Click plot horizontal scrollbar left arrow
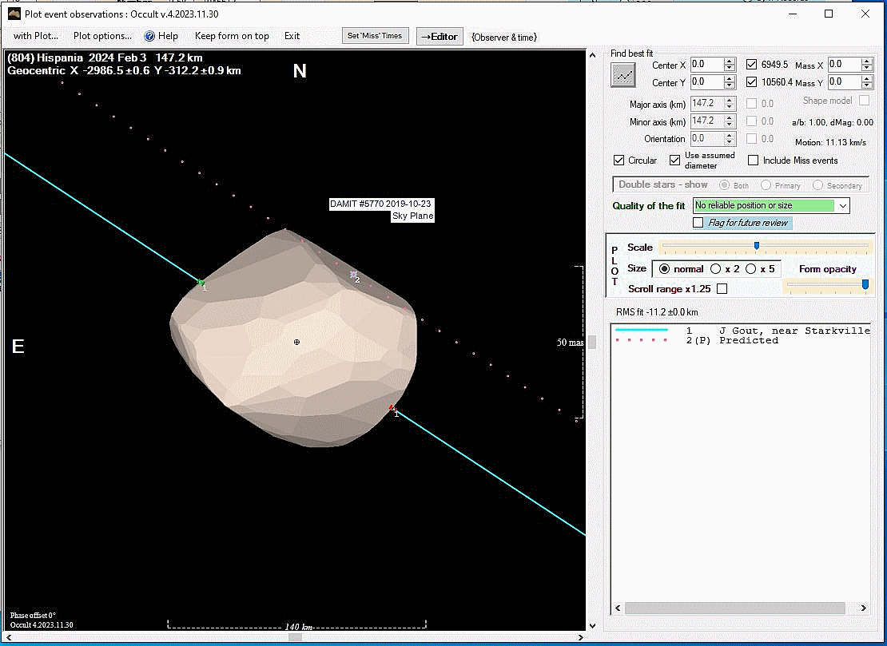887x646 pixels. tap(9, 637)
